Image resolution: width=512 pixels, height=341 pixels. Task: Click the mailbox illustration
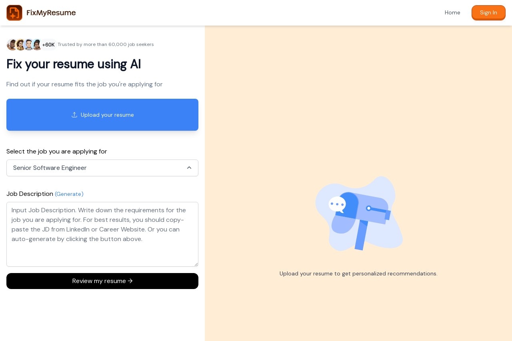click(359, 214)
